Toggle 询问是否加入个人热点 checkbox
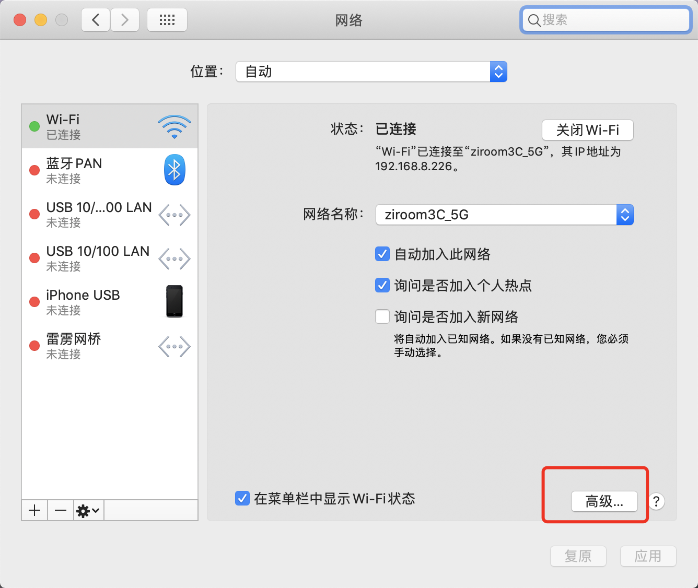The image size is (698, 588). (382, 286)
